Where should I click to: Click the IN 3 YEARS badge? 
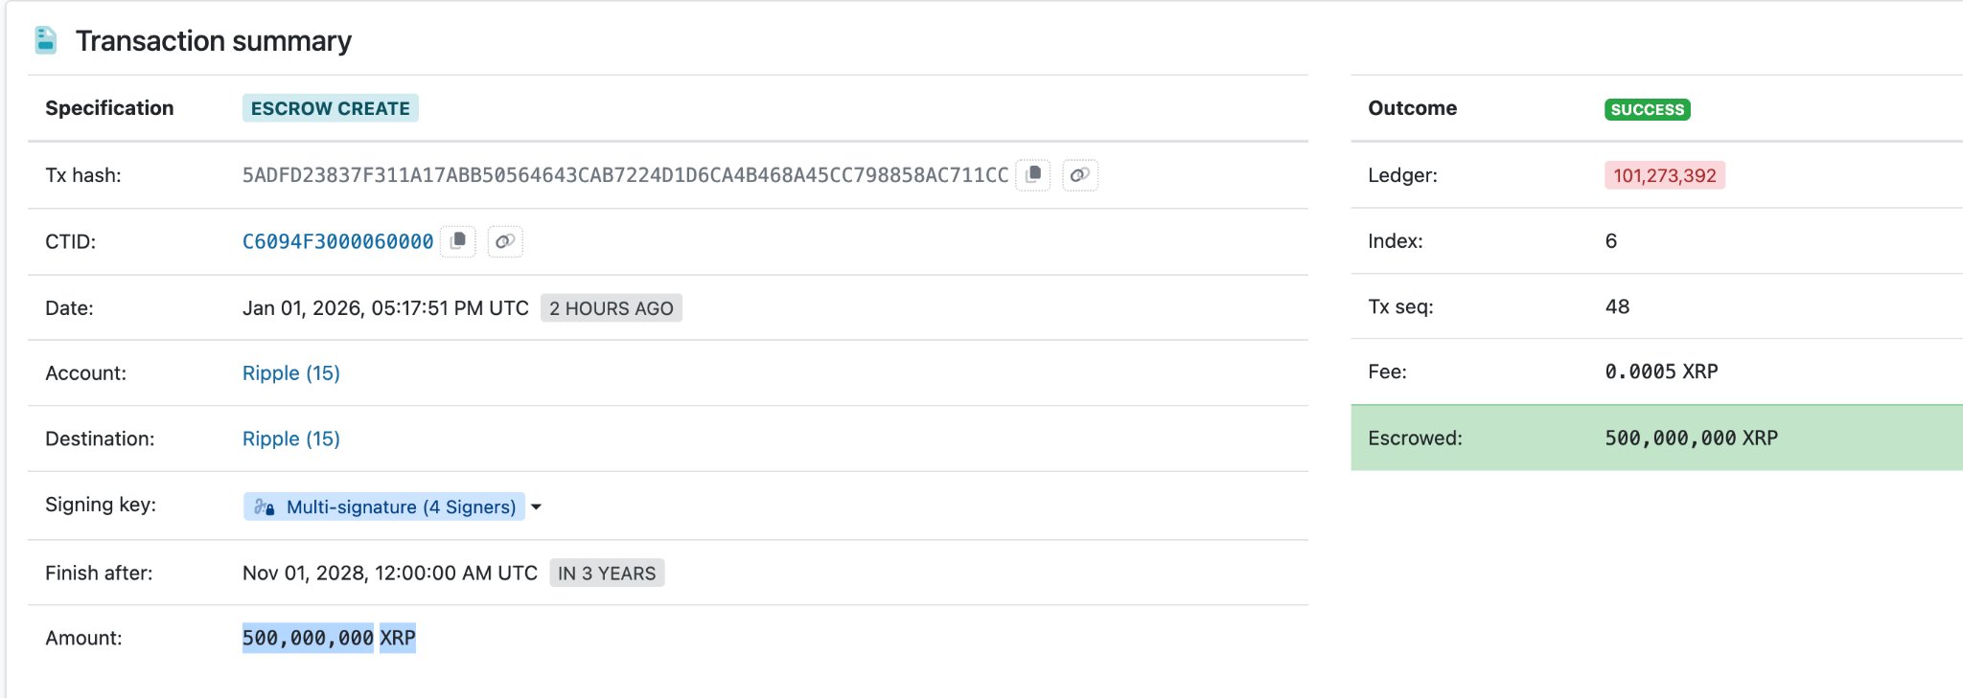tap(607, 574)
